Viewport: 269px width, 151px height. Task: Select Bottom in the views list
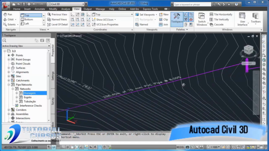click(31, 20)
